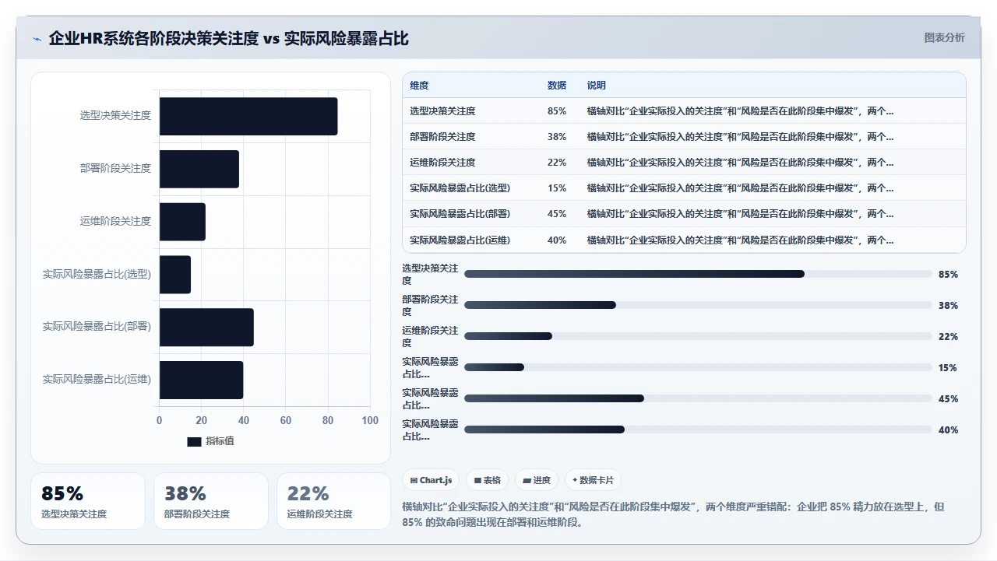Click the 15% progress bar
Screen dimensions: 997x561
tap(698, 367)
